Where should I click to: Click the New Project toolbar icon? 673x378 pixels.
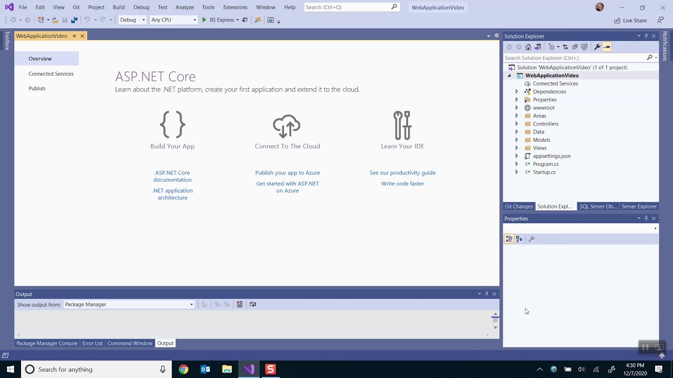pyautogui.click(x=40, y=20)
